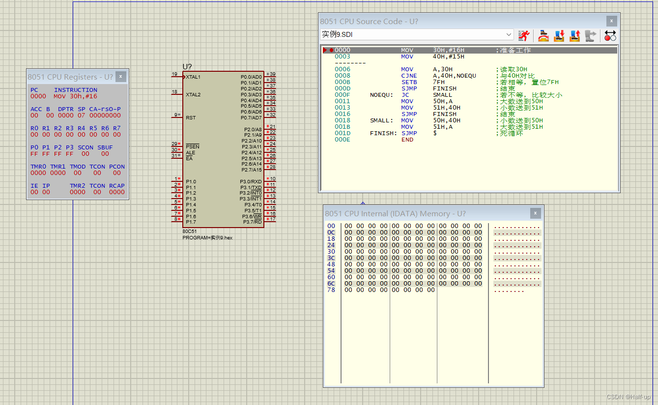Click the Step Over icon in Source Code toolbar
658x405 pixels.
click(543, 35)
